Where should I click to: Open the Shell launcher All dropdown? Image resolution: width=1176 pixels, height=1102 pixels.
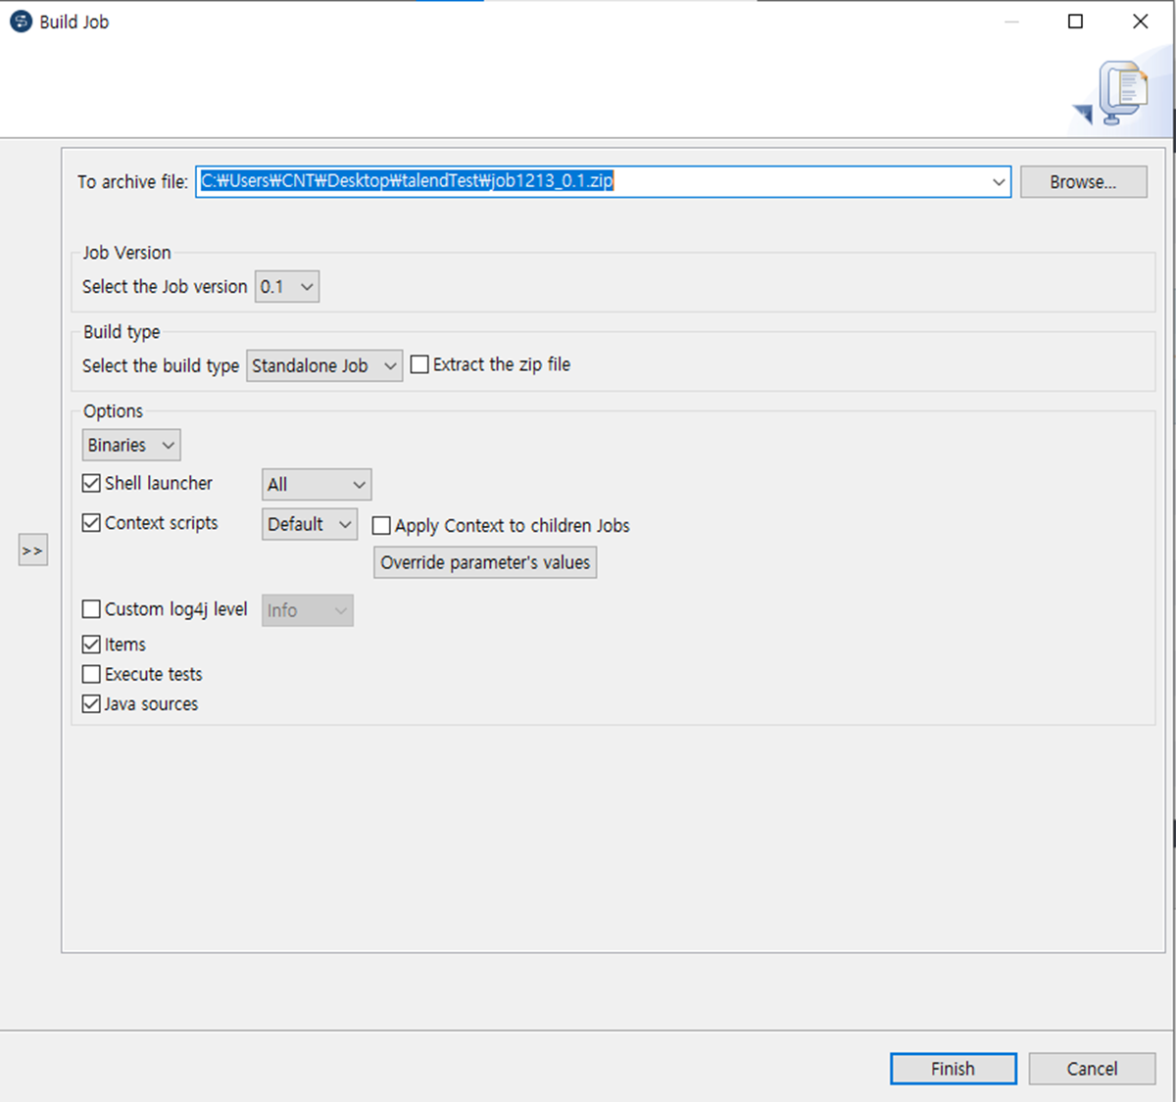[317, 484]
